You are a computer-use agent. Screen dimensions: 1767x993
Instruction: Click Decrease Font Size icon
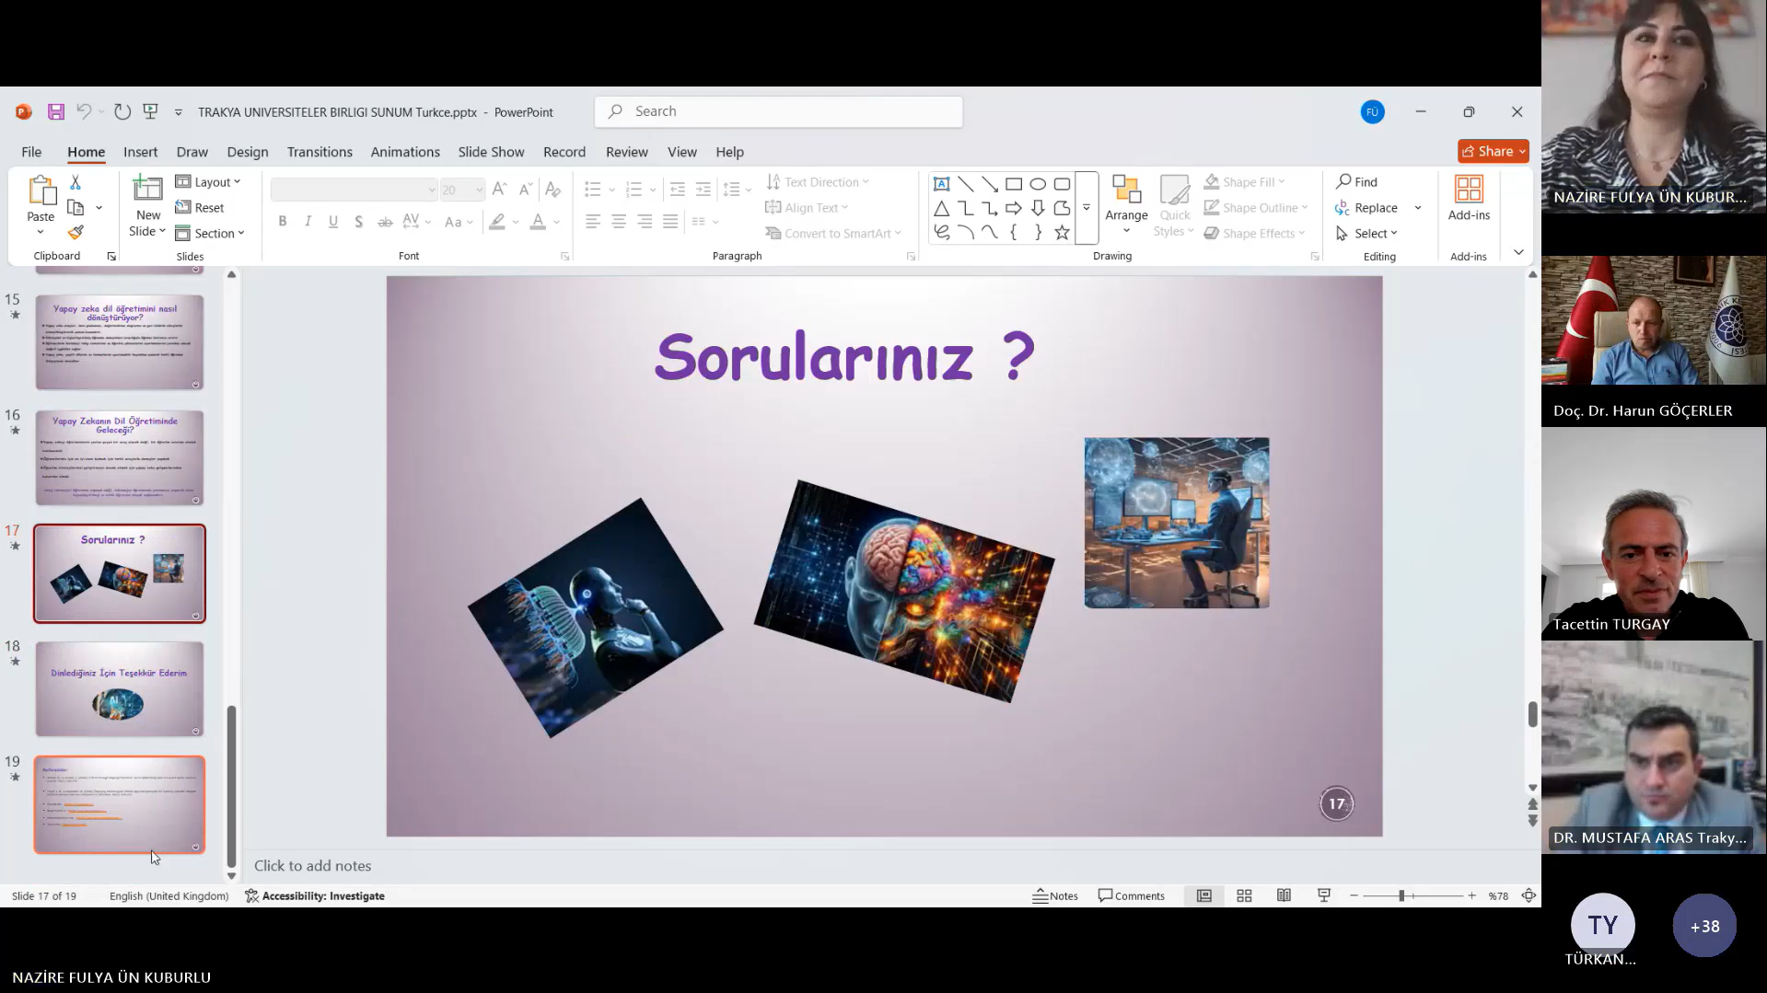[x=525, y=190]
